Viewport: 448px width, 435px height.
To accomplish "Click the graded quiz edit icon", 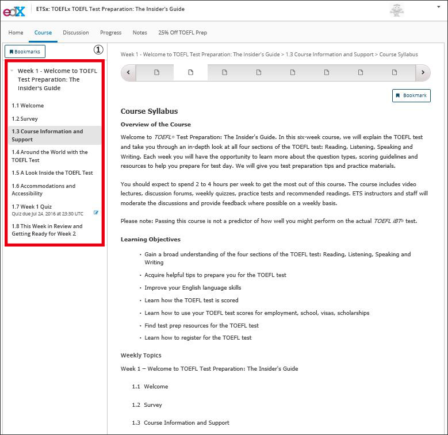I will [x=95, y=213].
